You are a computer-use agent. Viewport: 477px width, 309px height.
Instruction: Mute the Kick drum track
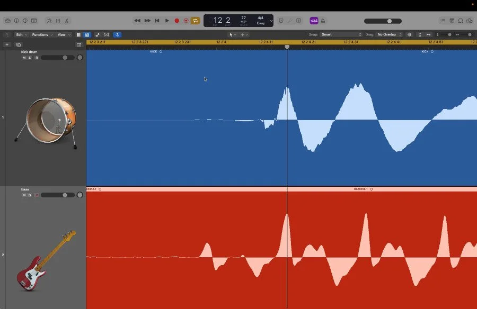[24, 58]
